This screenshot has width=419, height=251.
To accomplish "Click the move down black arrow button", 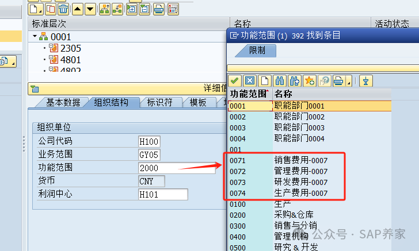I will click(x=90, y=9).
